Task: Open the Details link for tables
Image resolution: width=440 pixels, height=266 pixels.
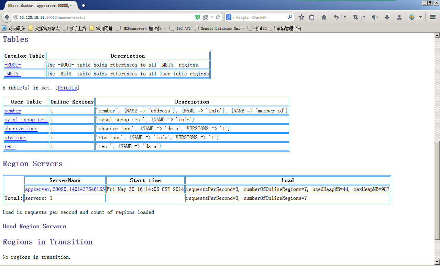Action: [x=67, y=88]
